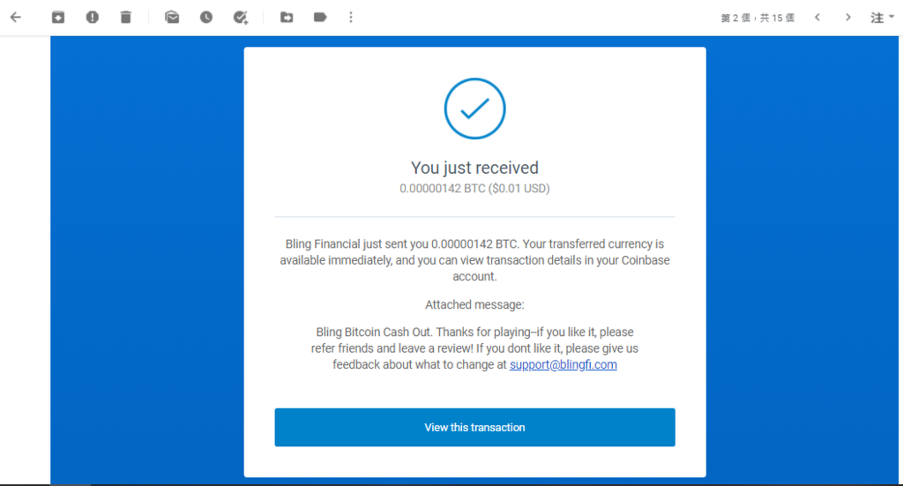
Task: Go to the next older email
Action: [x=848, y=18]
